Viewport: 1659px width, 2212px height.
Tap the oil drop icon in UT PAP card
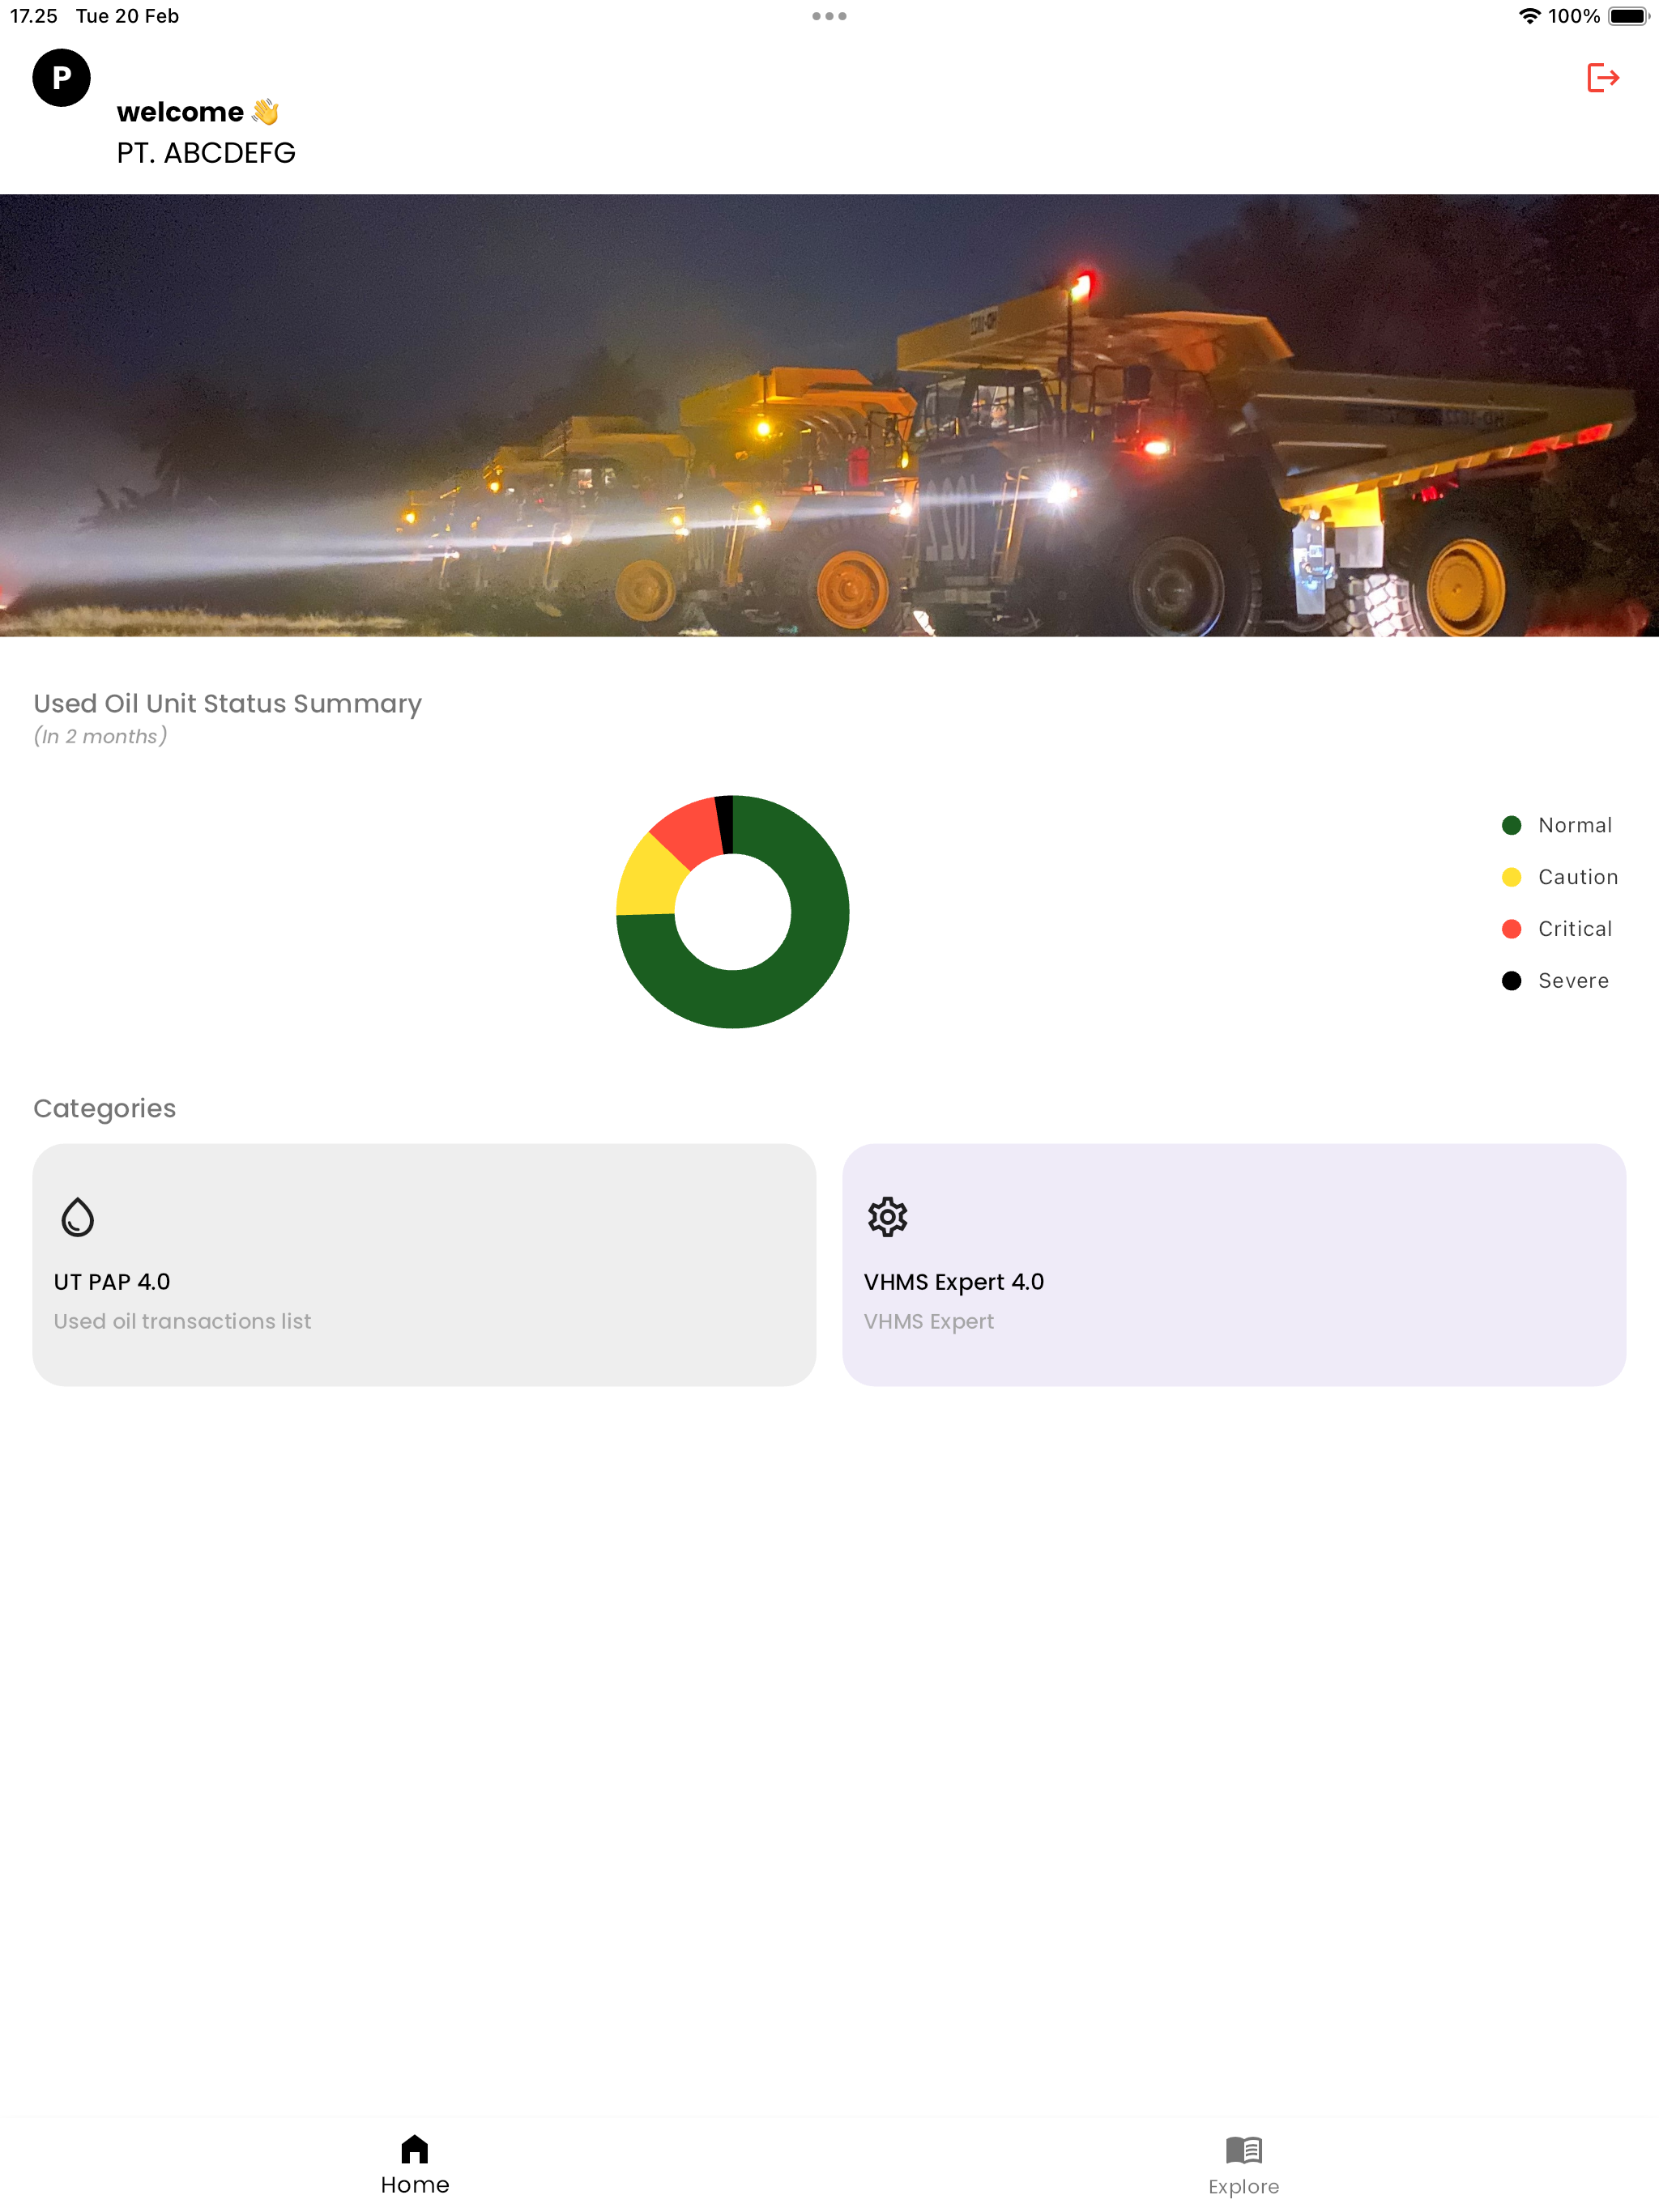[78, 1217]
